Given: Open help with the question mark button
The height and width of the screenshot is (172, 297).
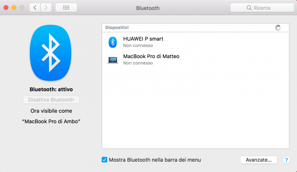Looking at the screenshot, I should pyautogui.click(x=286, y=160).
